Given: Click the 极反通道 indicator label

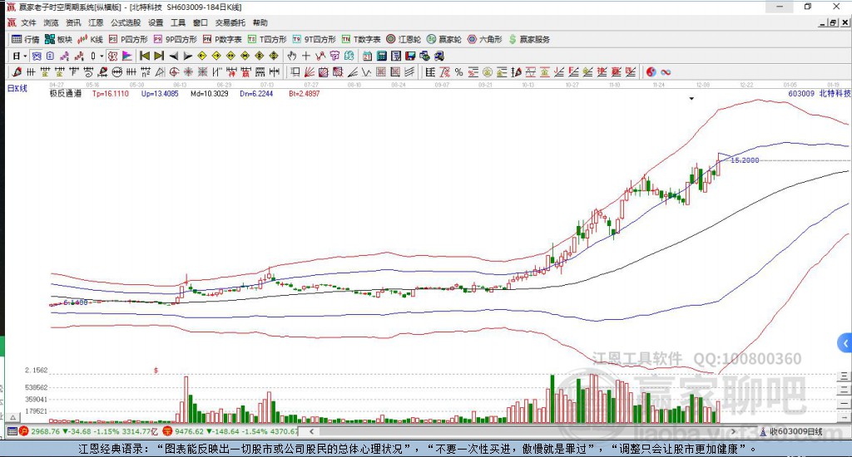Looking at the screenshot, I should (x=66, y=93).
